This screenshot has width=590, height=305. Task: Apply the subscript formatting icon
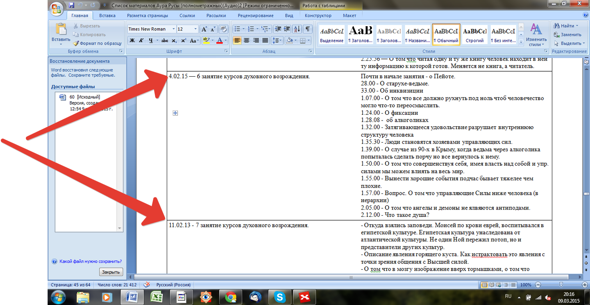click(x=174, y=41)
